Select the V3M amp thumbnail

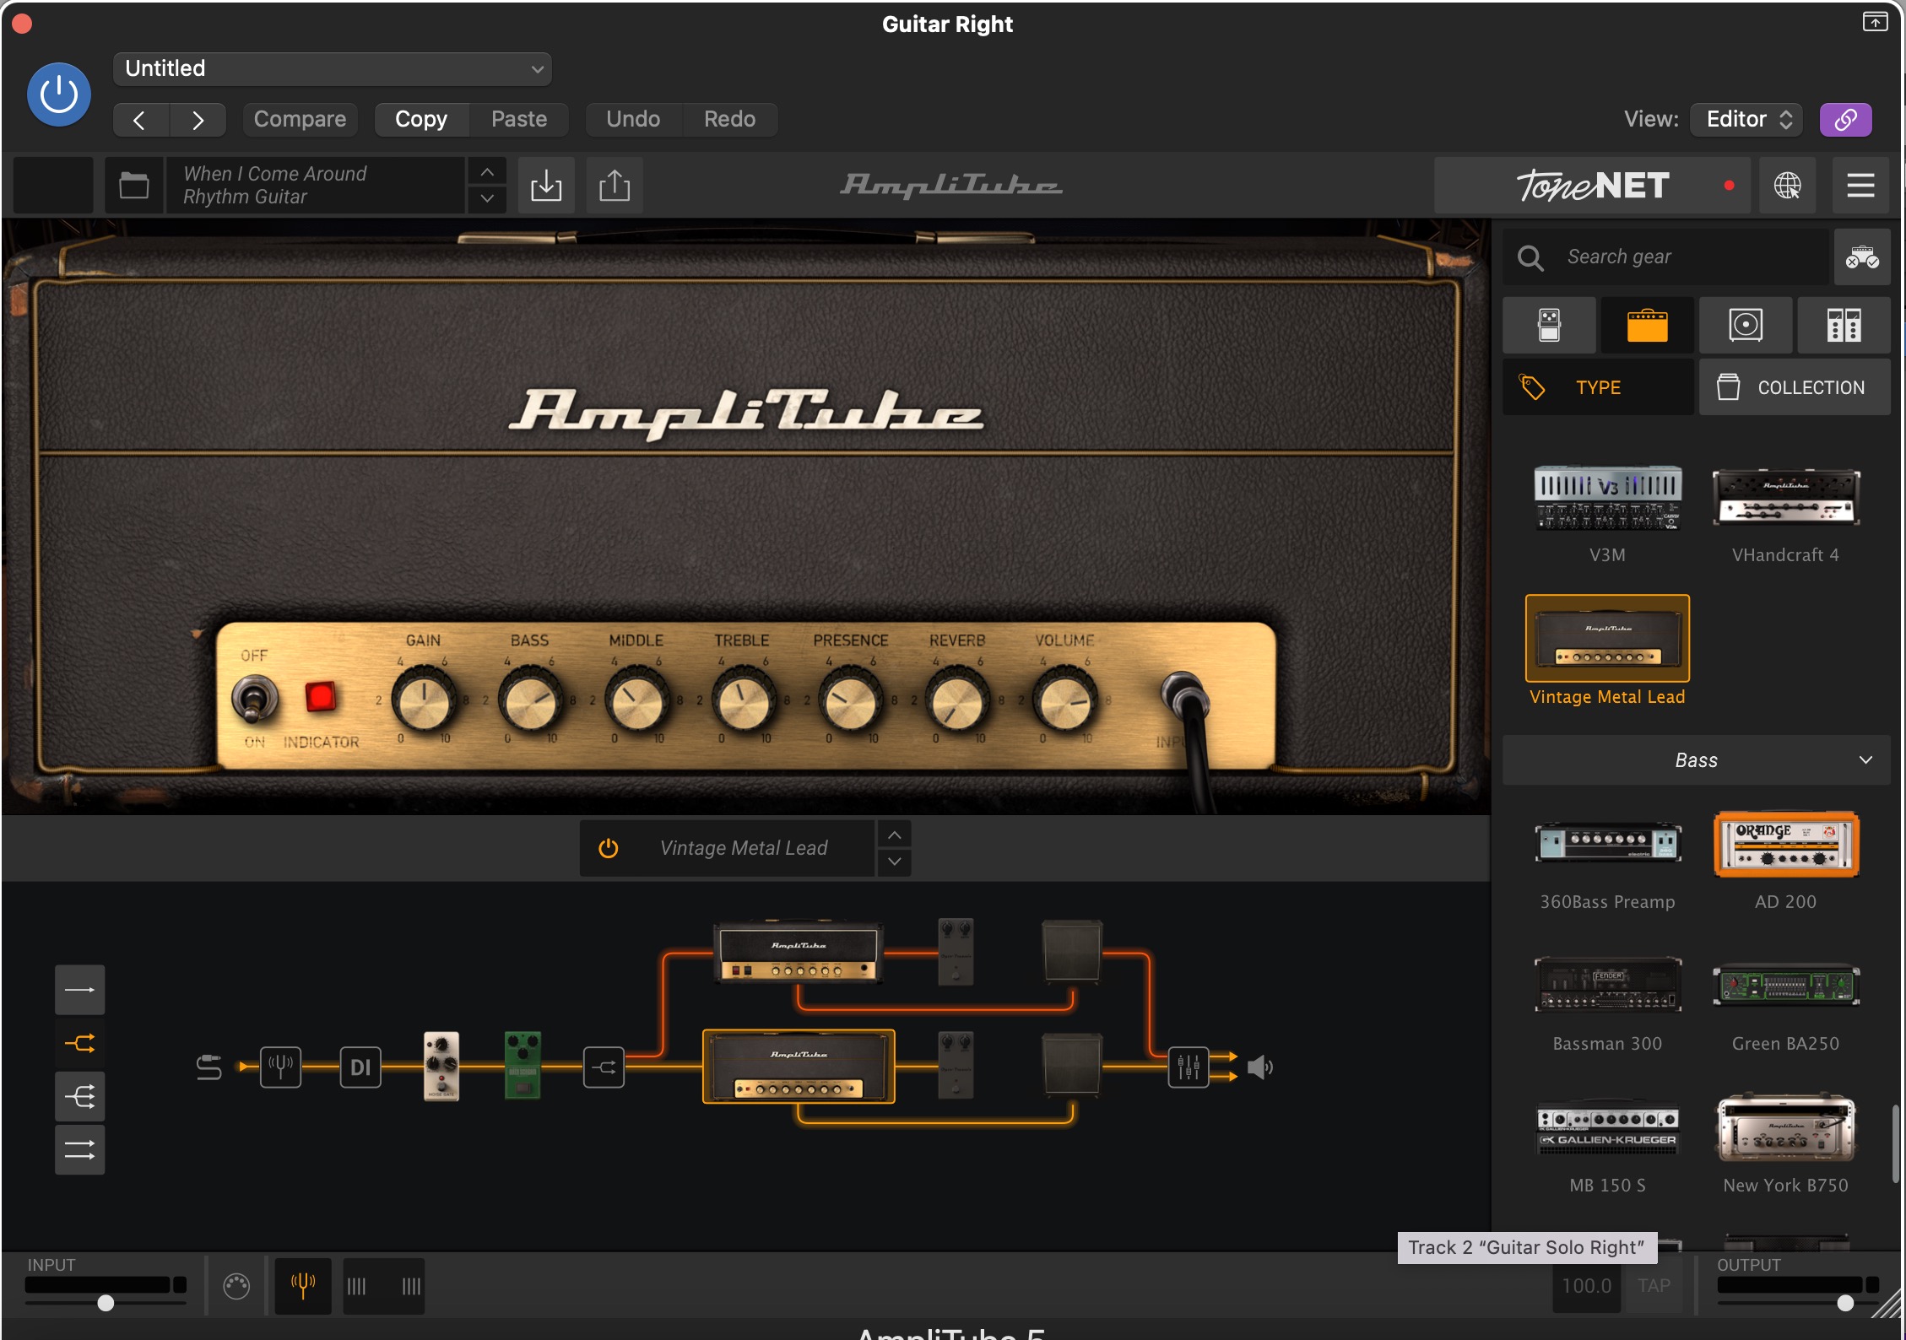(x=1607, y=498)
